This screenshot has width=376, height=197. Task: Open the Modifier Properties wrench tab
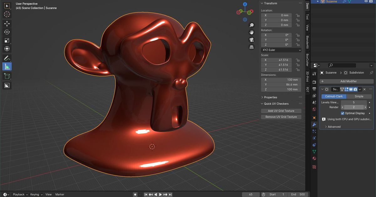[x=314, y=124]
